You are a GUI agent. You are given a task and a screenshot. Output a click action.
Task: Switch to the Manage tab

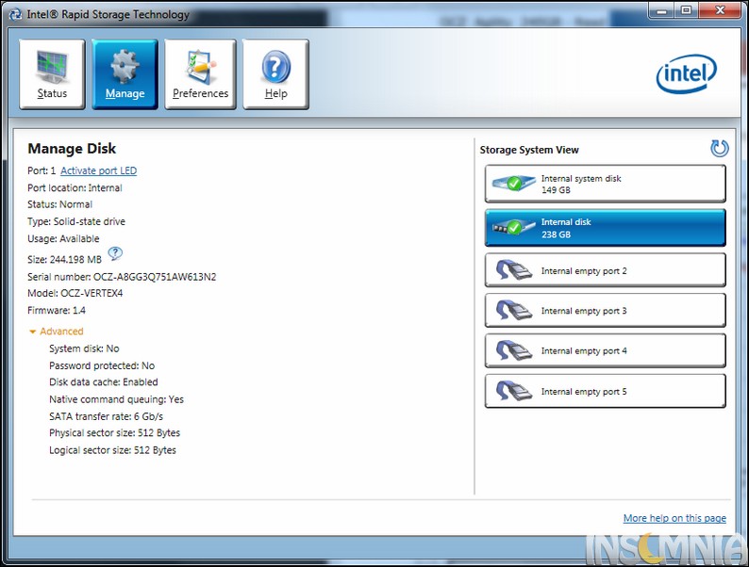pos(125,74)
